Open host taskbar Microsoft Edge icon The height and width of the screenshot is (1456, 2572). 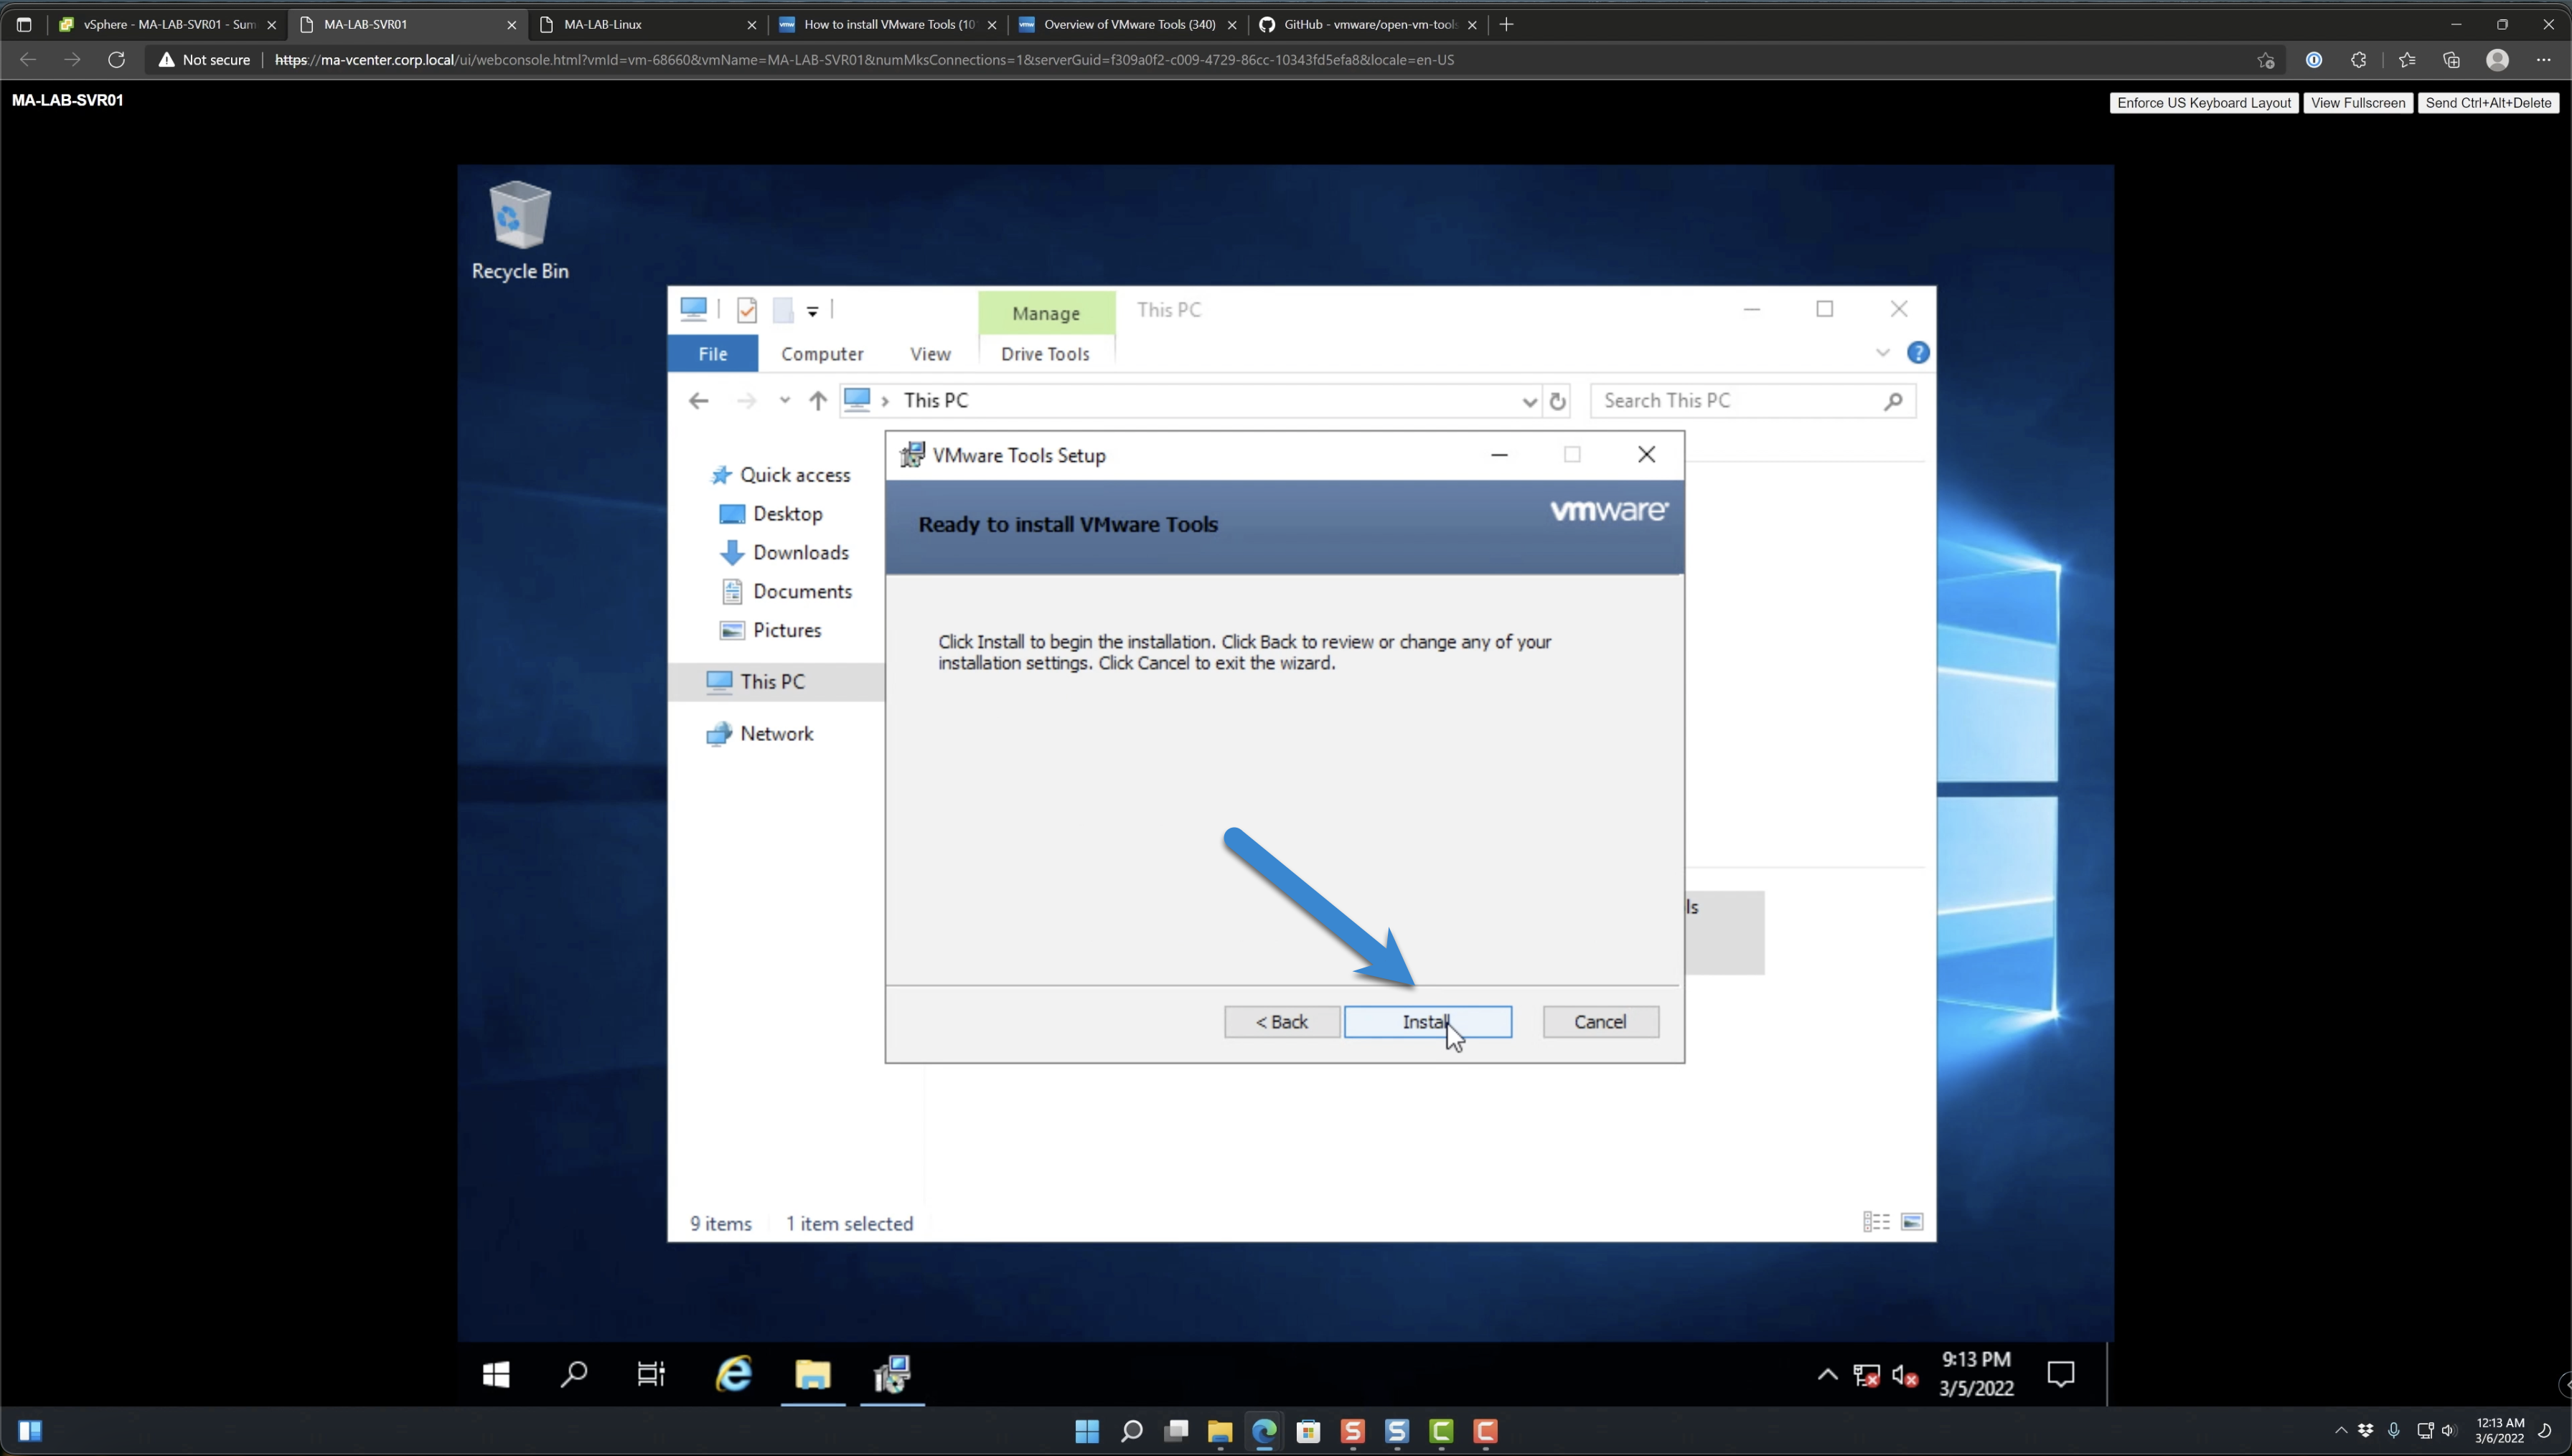[x=1264, y=1431]
